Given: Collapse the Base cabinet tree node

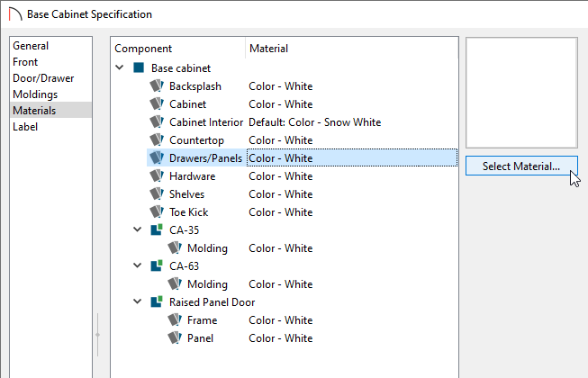Looking at the screenshot, I should (x=120, y=67).
